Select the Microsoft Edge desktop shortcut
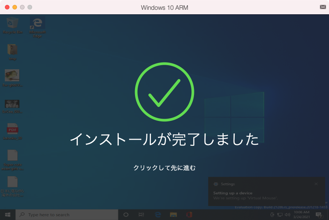 [x=37, y=27]
